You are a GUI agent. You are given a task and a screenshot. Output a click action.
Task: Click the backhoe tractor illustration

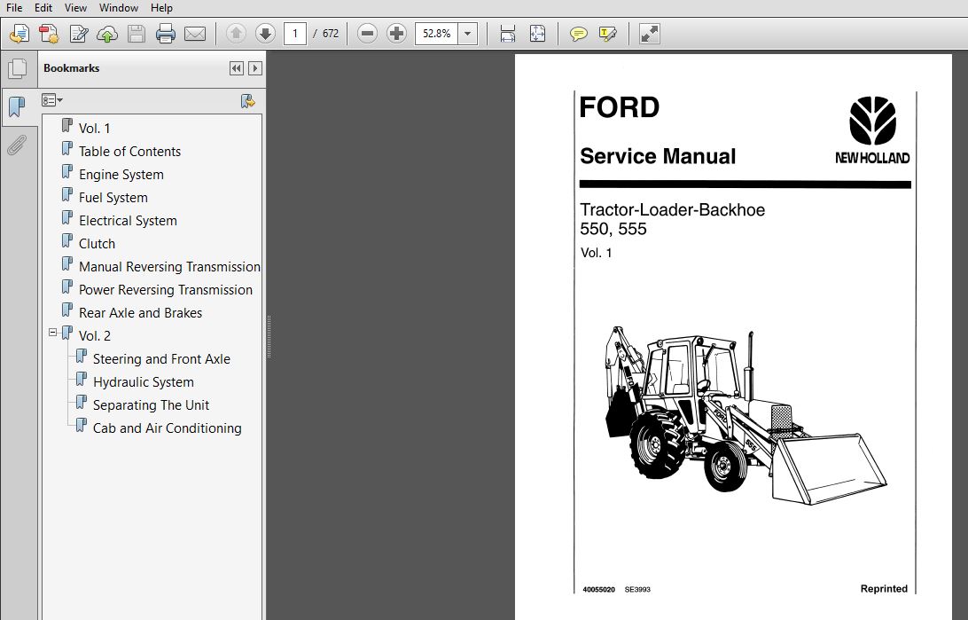click(x=746, y=416)
